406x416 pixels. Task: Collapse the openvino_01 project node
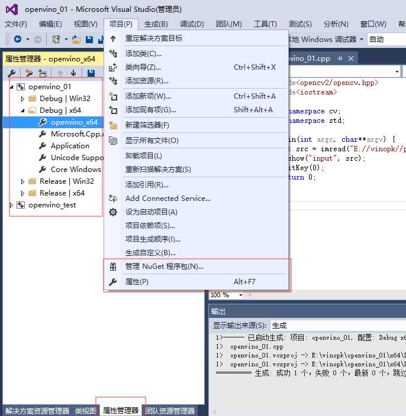[11, 87]
